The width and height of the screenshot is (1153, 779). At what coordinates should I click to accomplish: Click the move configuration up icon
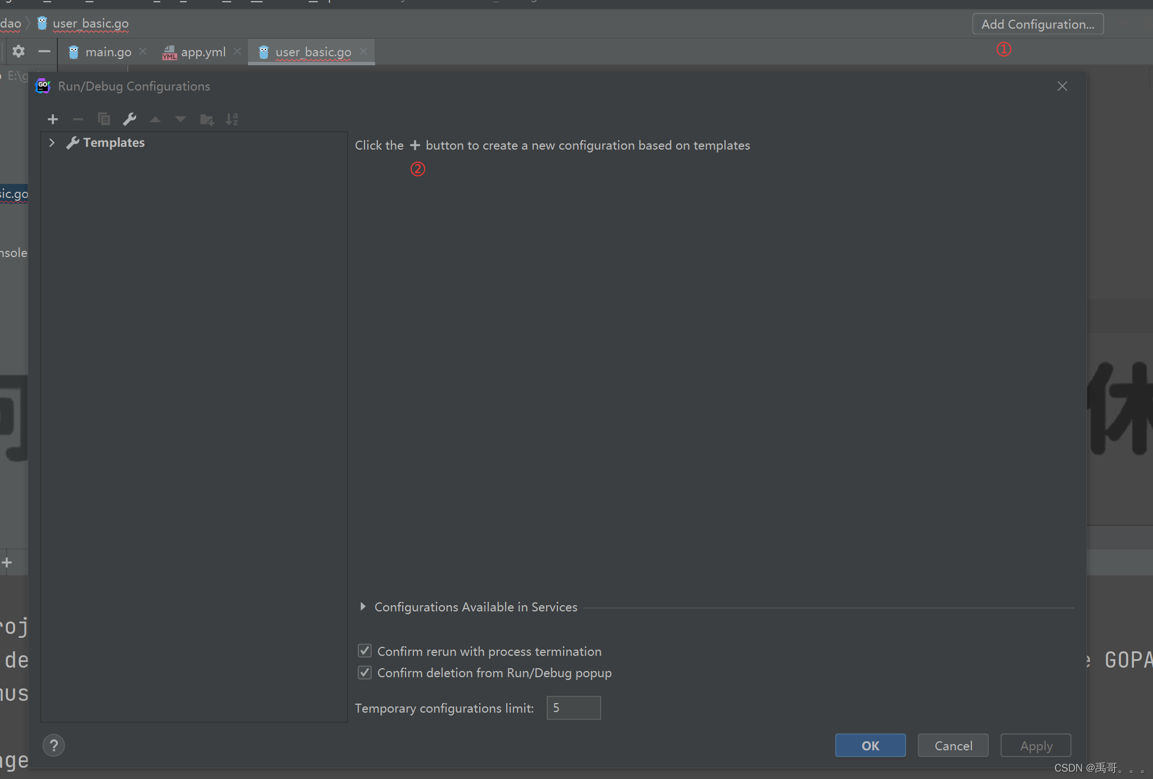coord(154,118)
